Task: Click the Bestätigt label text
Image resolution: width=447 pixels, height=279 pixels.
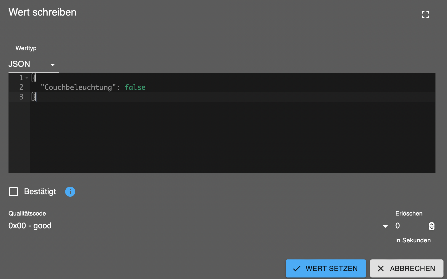Action: click(40, 192)
